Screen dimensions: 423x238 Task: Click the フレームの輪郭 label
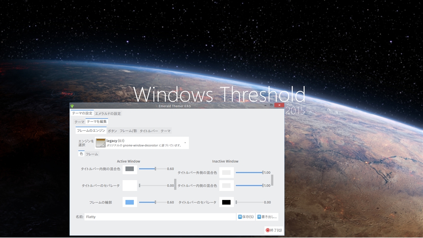pyautogui.click(x=101, y=202)
